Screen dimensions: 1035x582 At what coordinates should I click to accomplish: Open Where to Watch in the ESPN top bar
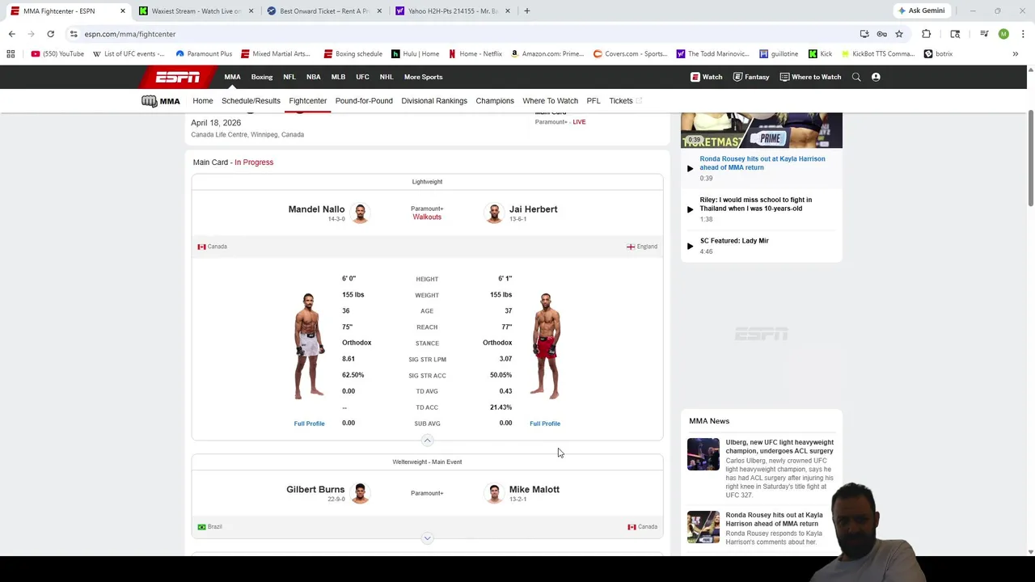(x=810, y=77)
